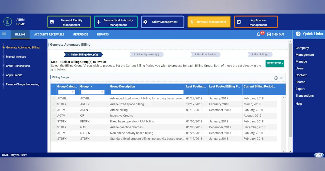This screenshot has width=325, height=171.
Task: Go to step 2 Select Agreement(s)
Action: pyautogui.click(x=146, y=55)
